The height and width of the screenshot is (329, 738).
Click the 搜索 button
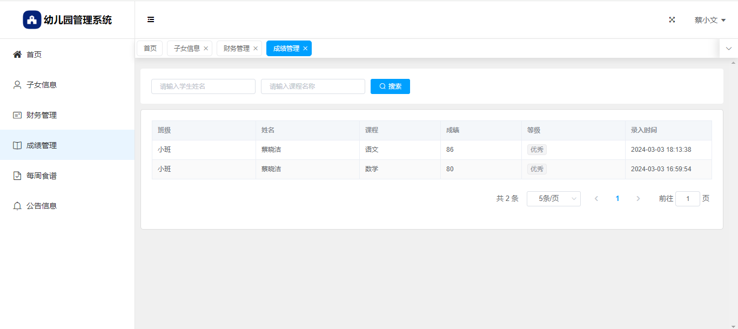click(x=390, y=86)
